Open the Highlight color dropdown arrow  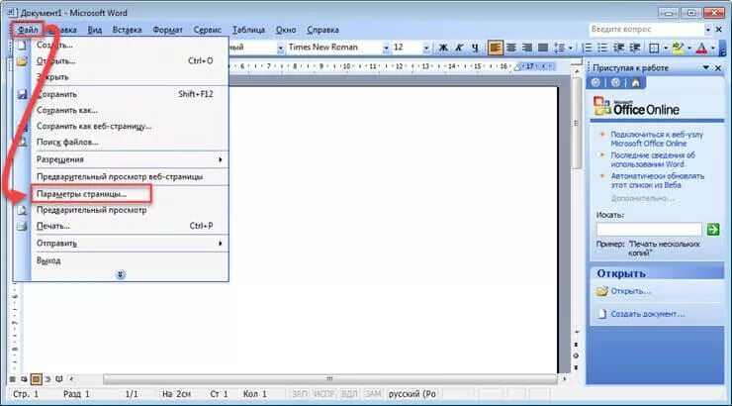pyautogui.click(x=689, y=49)
